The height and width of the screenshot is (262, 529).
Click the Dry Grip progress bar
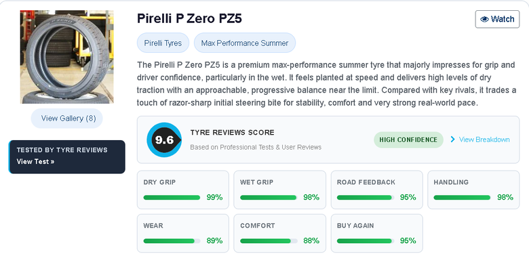(172, 197)
